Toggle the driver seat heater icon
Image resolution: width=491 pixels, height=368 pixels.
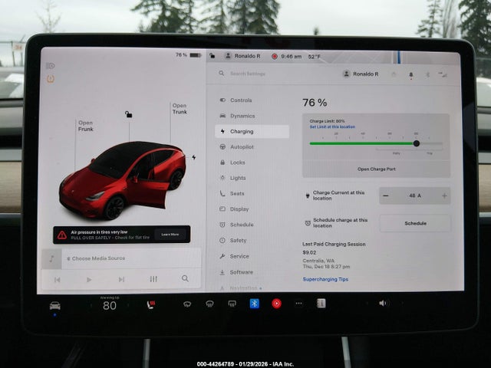click(x=151, y=304)
